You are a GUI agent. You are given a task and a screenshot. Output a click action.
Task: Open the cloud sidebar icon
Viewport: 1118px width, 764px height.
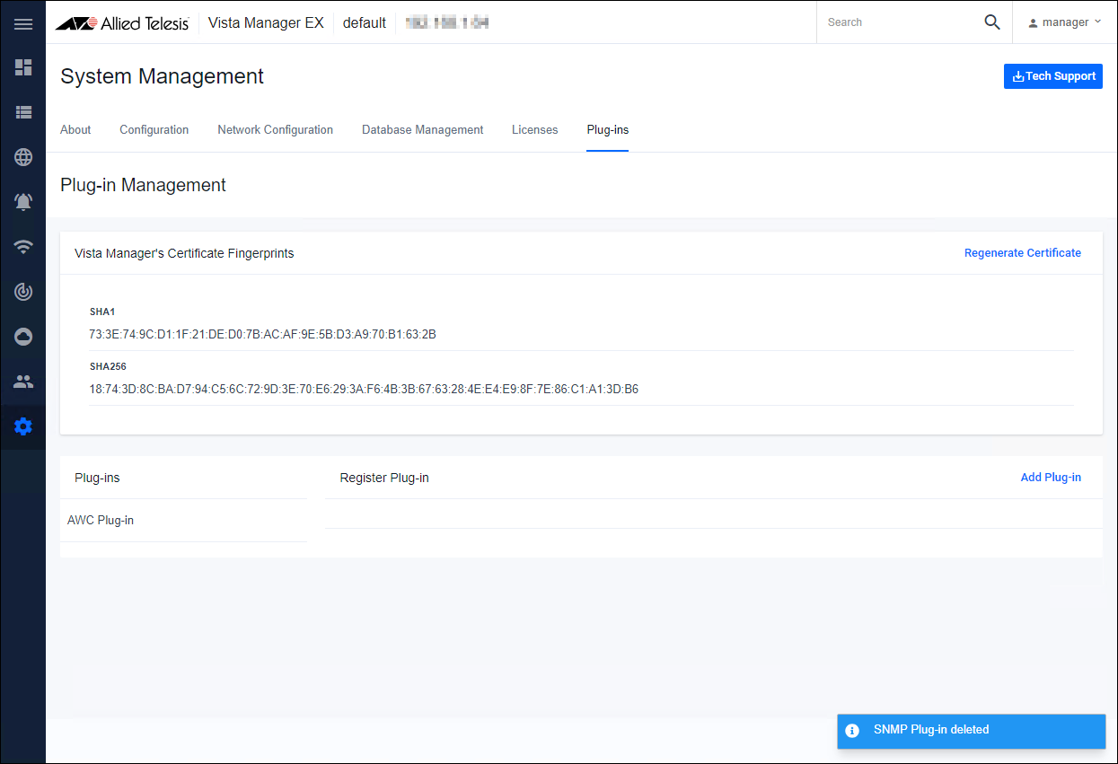coord(23,337)
